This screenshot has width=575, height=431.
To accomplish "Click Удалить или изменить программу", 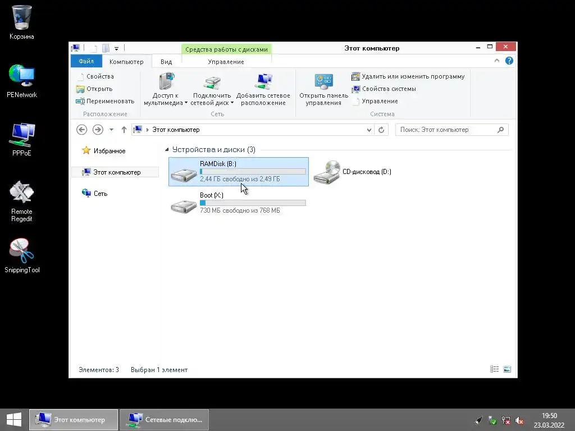I will coord(408,76).
